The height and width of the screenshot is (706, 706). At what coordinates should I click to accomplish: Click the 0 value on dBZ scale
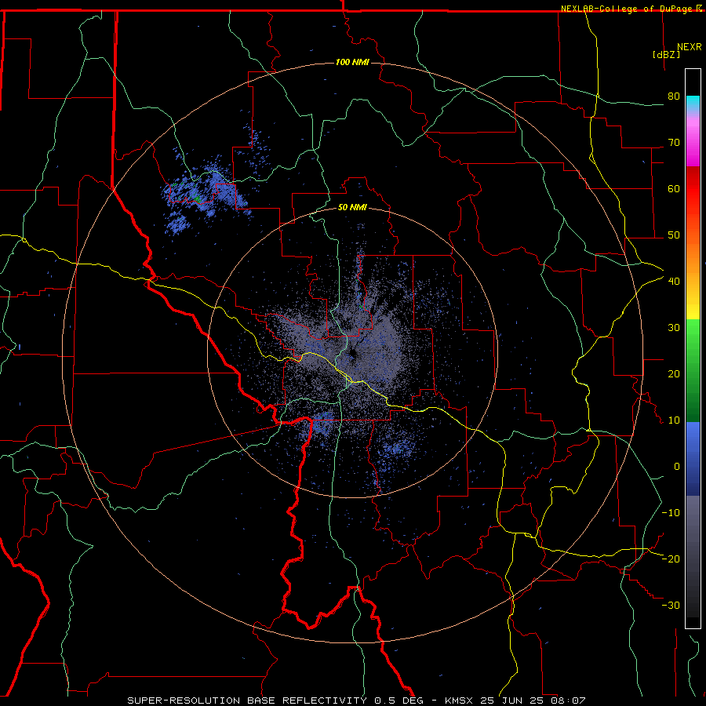(677, 467)
